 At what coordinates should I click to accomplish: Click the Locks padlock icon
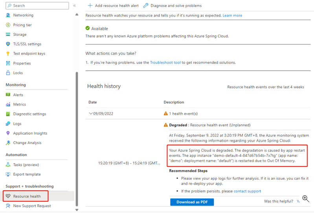point(8,73)
